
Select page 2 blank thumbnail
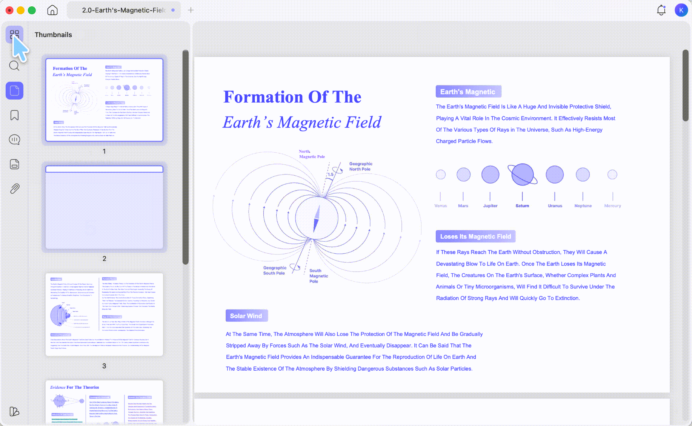(x=104, y=207)
